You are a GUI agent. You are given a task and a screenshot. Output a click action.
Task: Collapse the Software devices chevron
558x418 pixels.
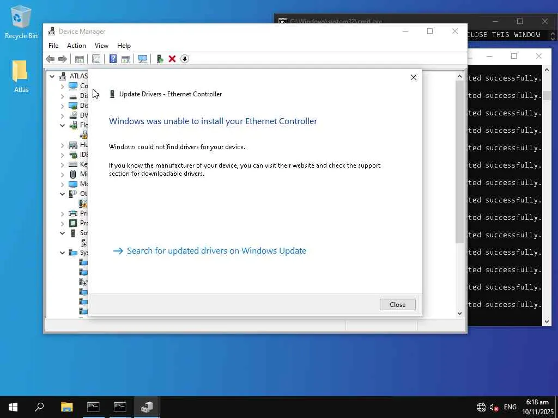(62, 233)
